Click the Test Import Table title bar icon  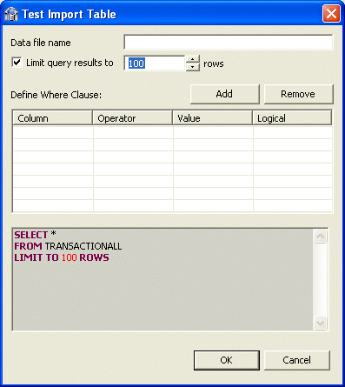(x=11, y=14)
